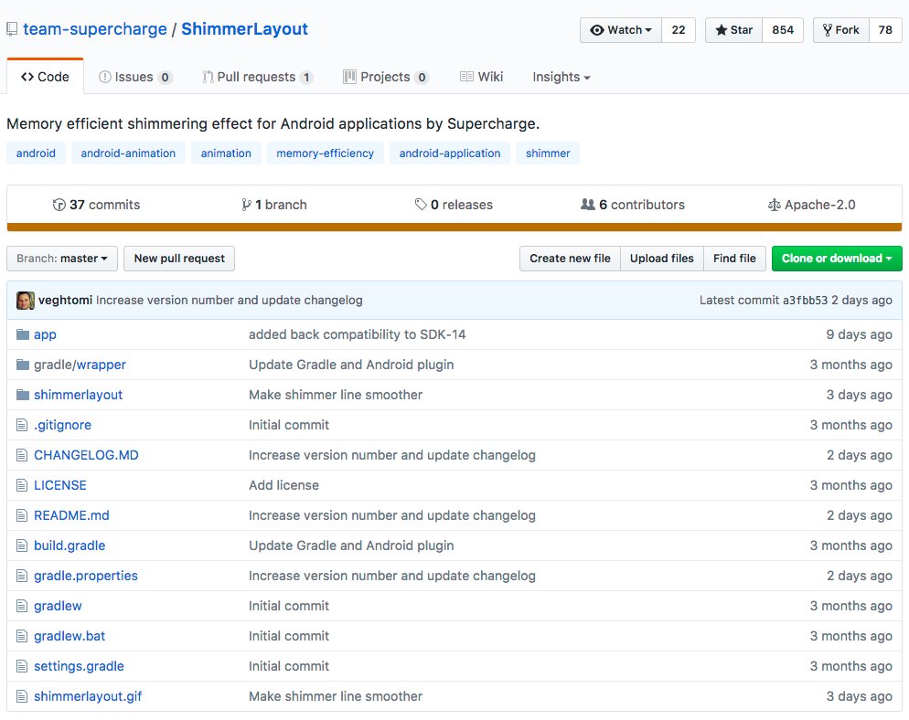The width and height of the screenshot is (909, 720).
Task: Click the build.gradle file icon
Action: pyautogui.click(x=22, y=545)
